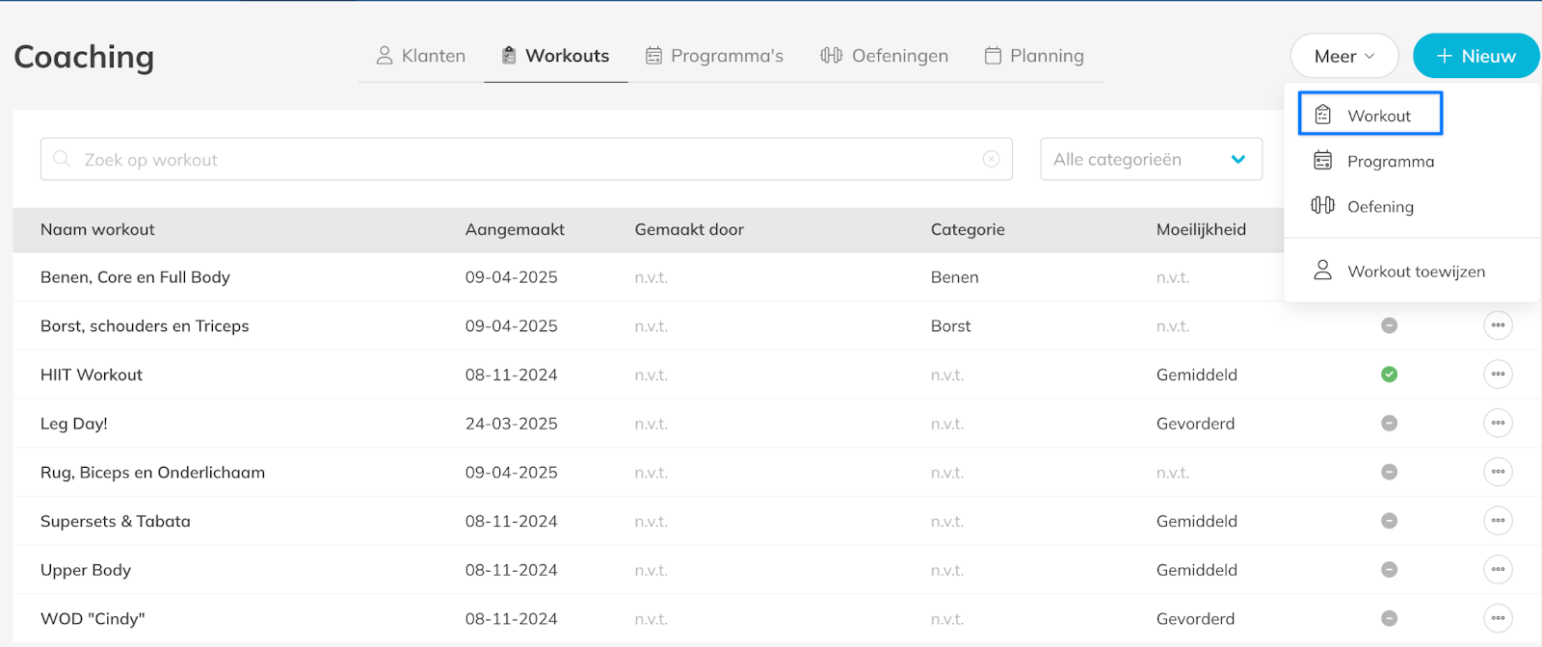Open the three-dot menu for Leg Day!
The height and width of the screenshot is (647, 1542).
(1498, 424)
